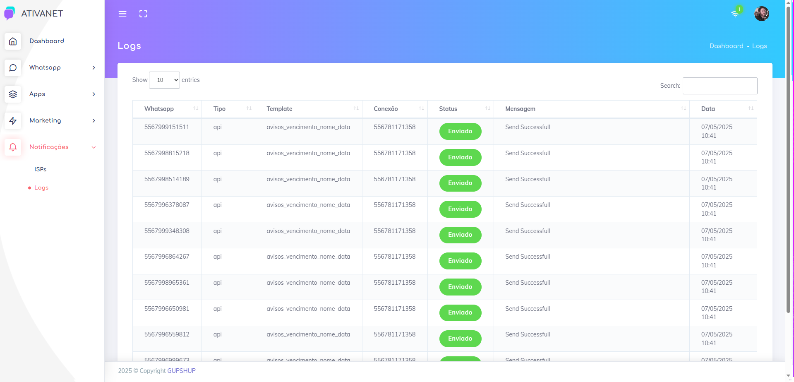Click the Logs breadcrumb link
The height and width of the screenshot is (382, 794).
coord(759,46)
